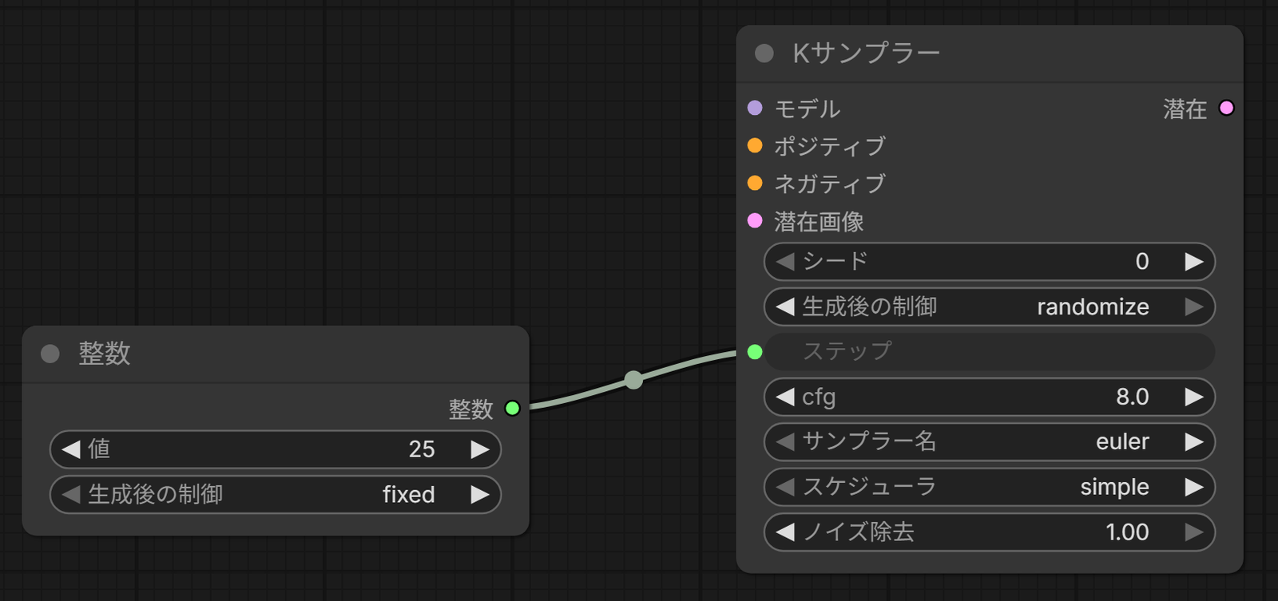Click the reroute dot on the link wire

633,380
